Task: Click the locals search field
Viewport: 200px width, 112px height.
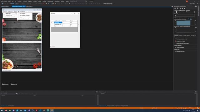Action: coord(8,94)
